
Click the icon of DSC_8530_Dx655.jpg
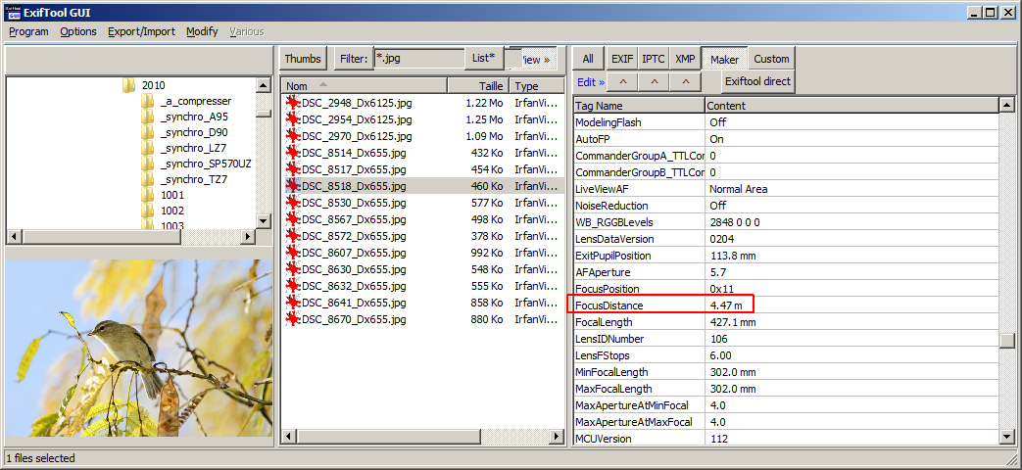pyautogui.click(x=293, y=203)
